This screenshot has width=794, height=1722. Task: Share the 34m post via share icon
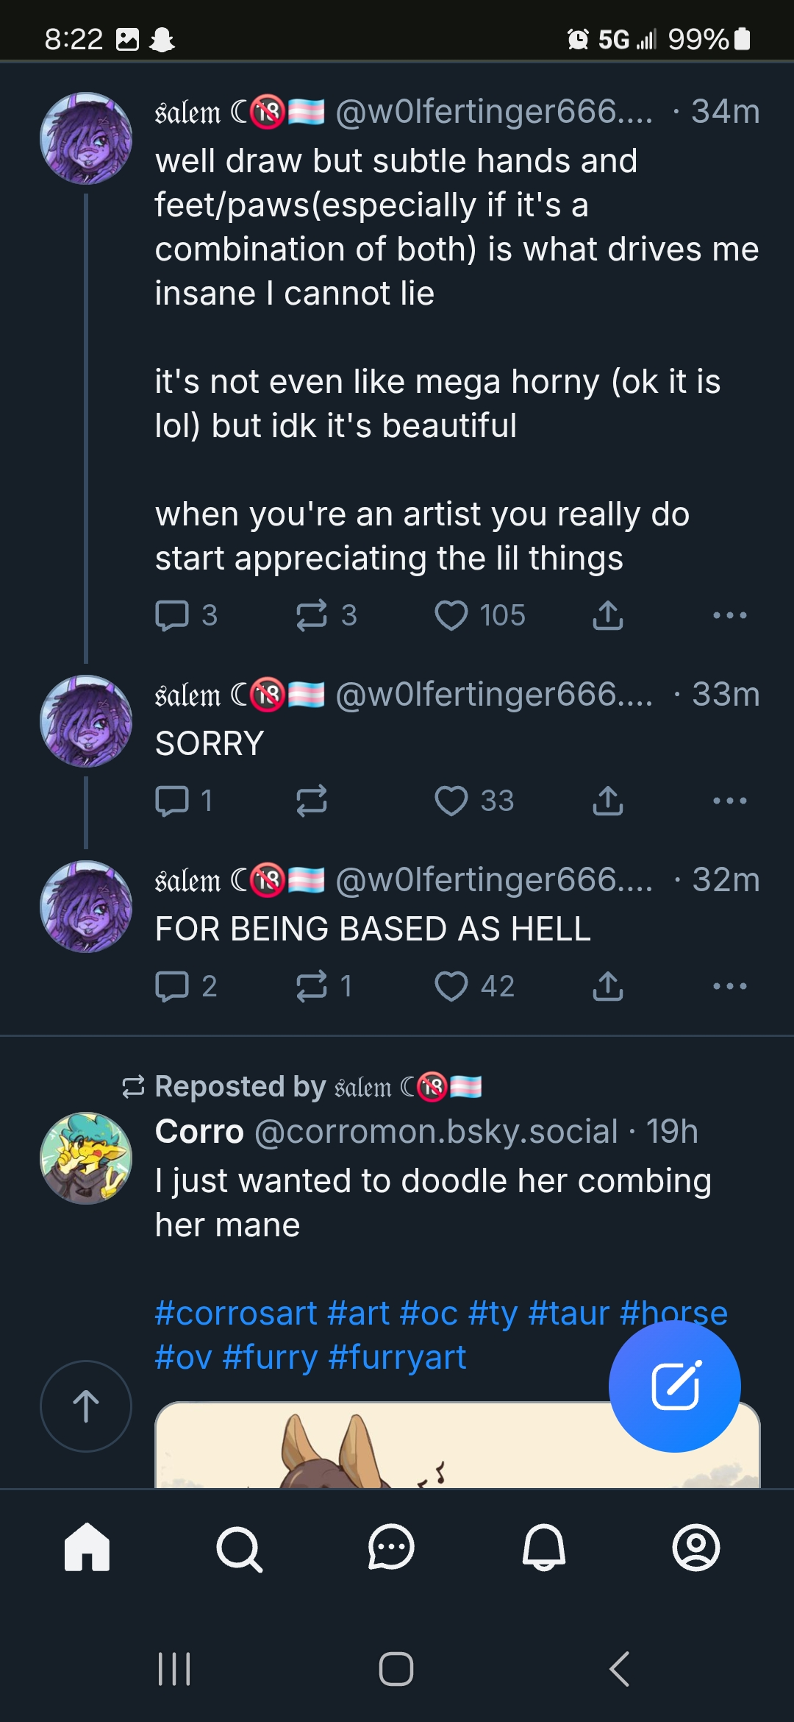[608, 615]
